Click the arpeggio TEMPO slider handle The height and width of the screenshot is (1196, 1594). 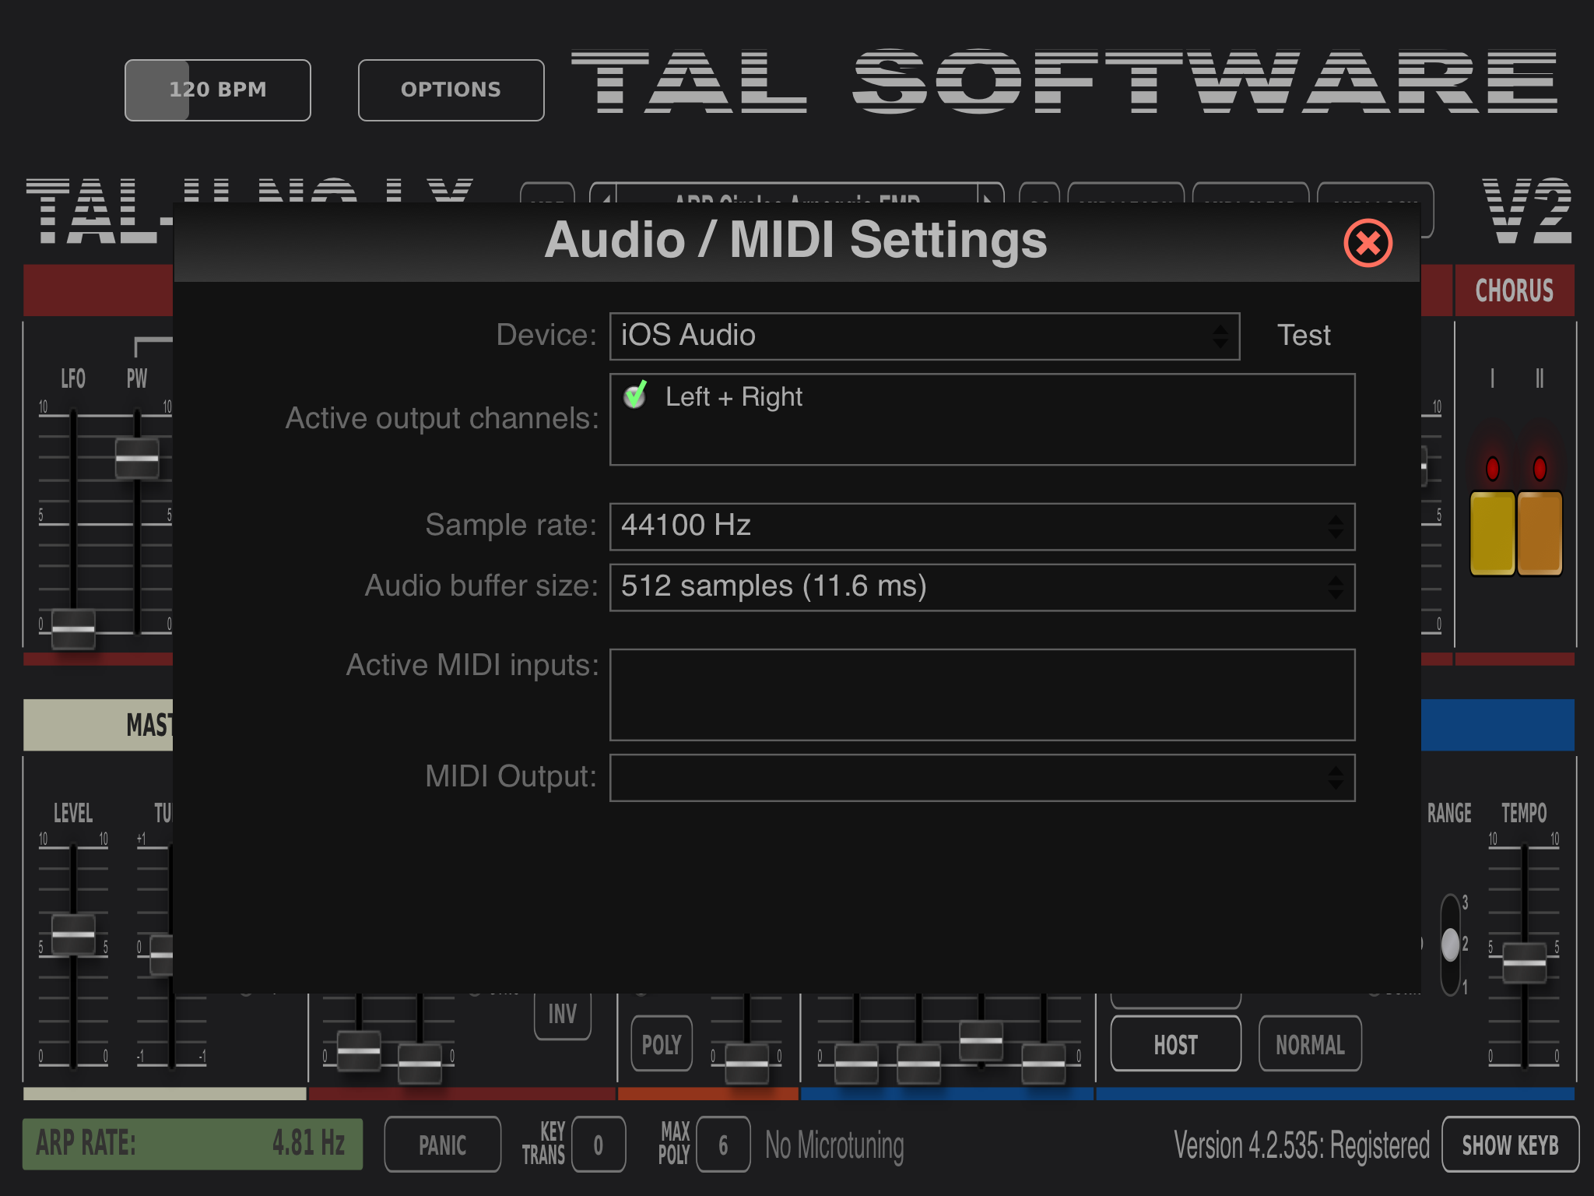click(x=1524, y=962)
